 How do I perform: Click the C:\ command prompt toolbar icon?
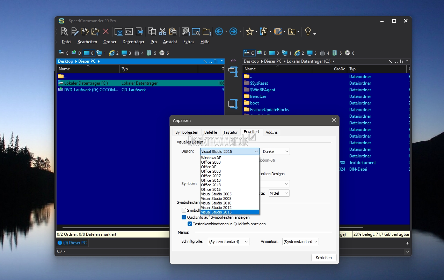pos(129,32)
